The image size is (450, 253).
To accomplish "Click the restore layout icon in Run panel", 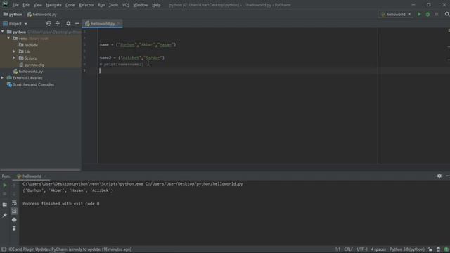I will (5, 205).
